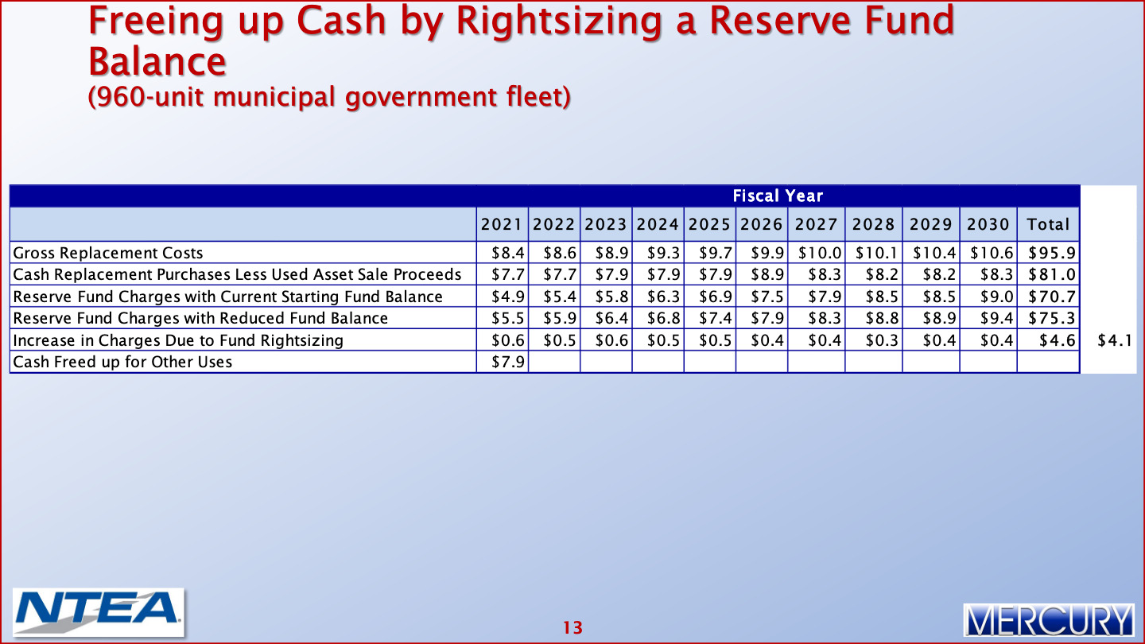
Task: Click the Mercury logo
Action: [x=1050, y=619]
